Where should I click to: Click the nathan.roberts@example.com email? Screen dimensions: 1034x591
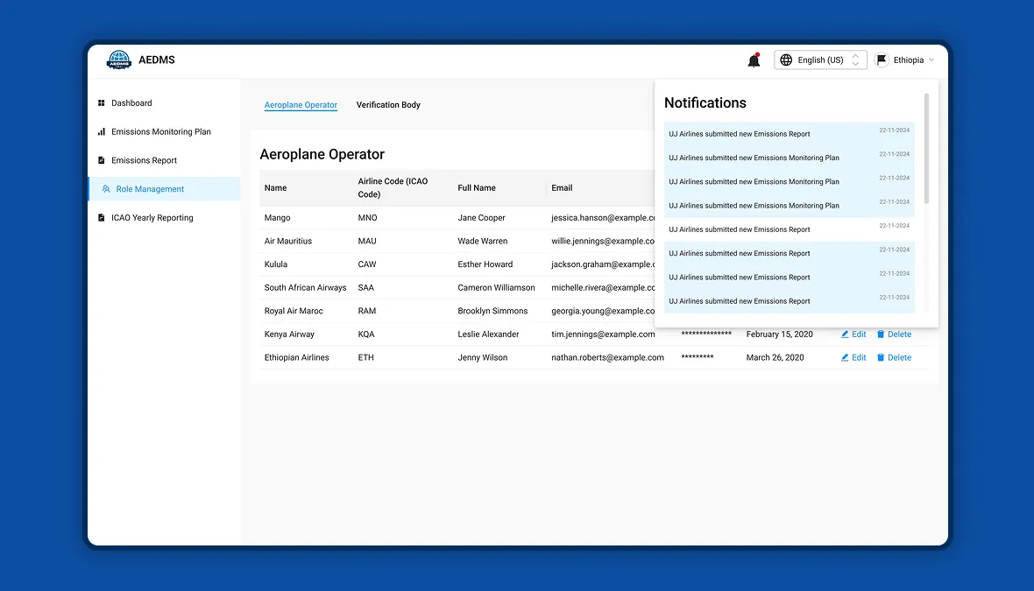tap(607, 357)
